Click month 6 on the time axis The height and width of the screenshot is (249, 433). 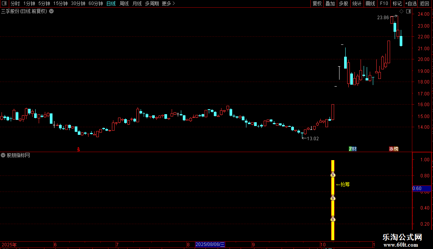55,244
